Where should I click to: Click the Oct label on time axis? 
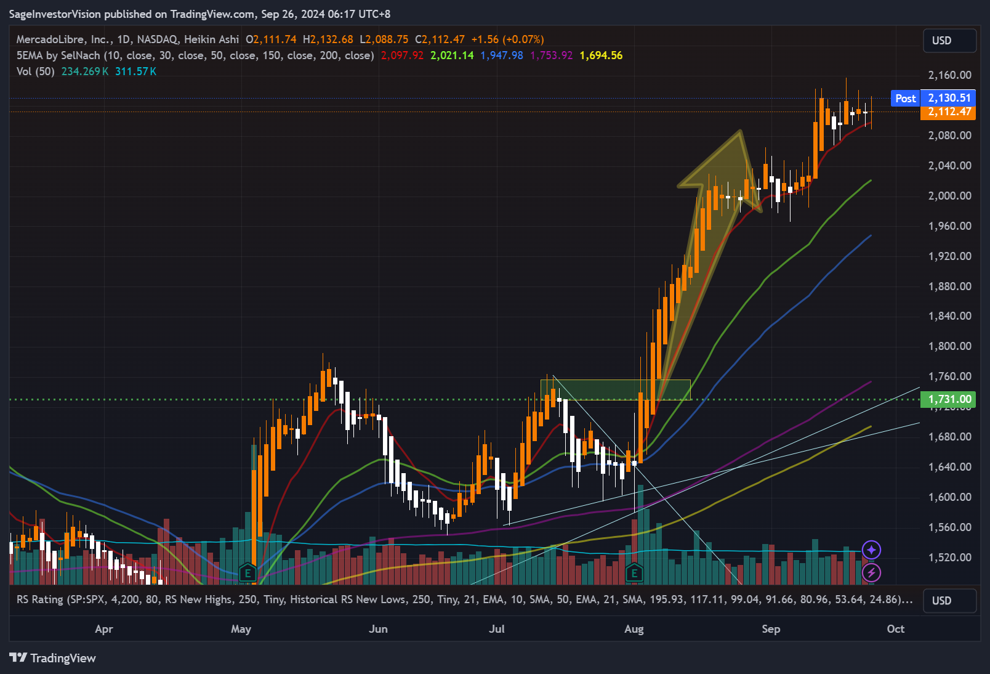coord(896,629)
